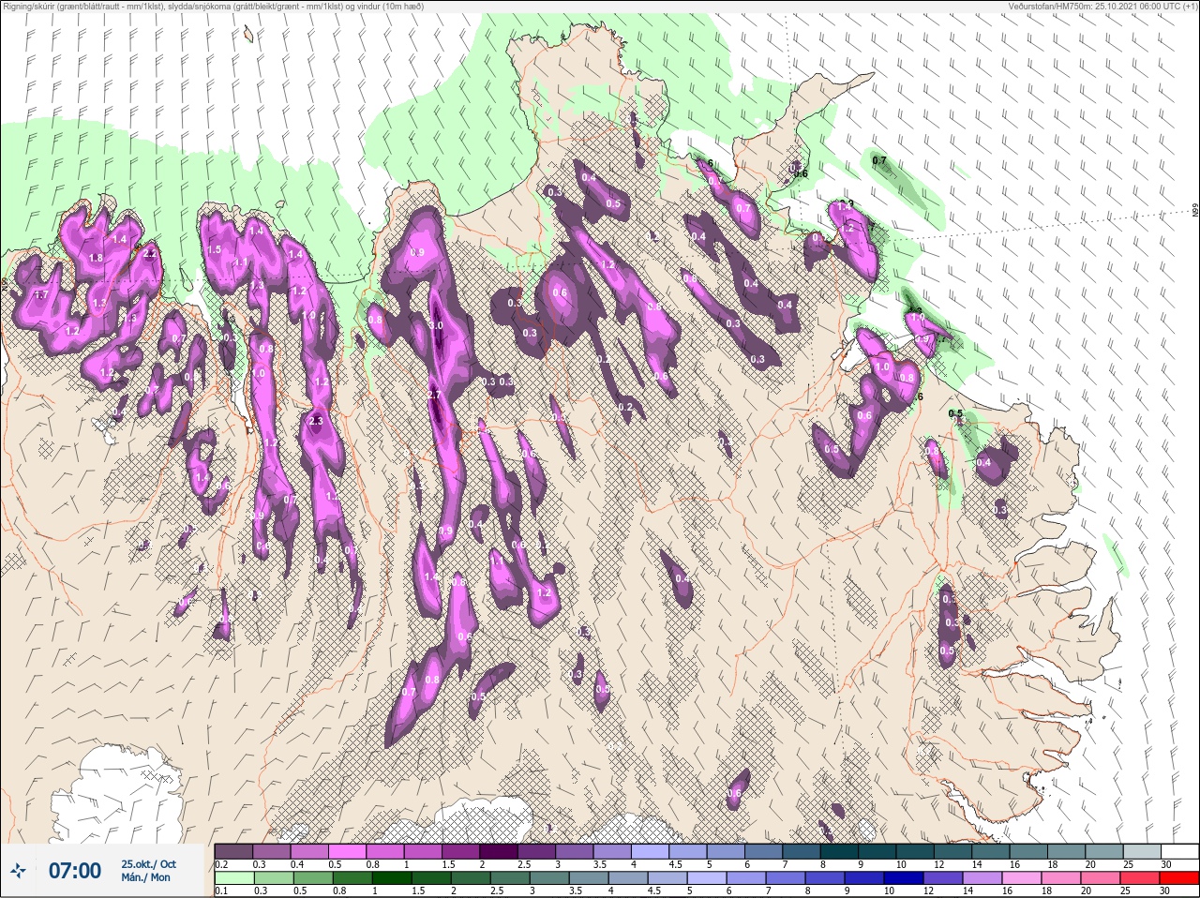
Task: Select the red swatch labeled 30 in lower legend
Action: (1179, 878)
